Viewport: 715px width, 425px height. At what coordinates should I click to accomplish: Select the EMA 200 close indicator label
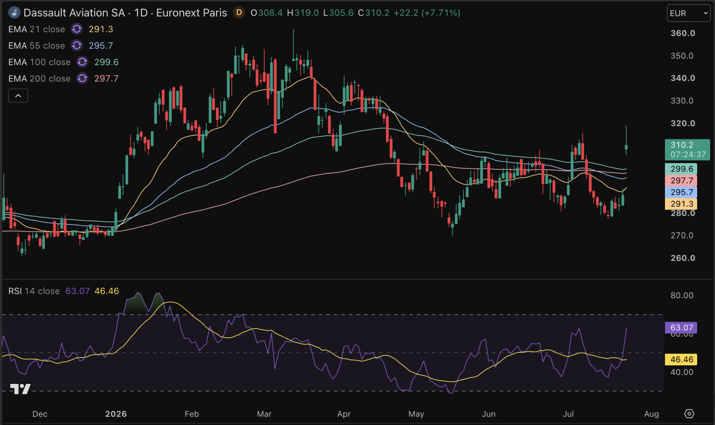[x=39, y=78]
